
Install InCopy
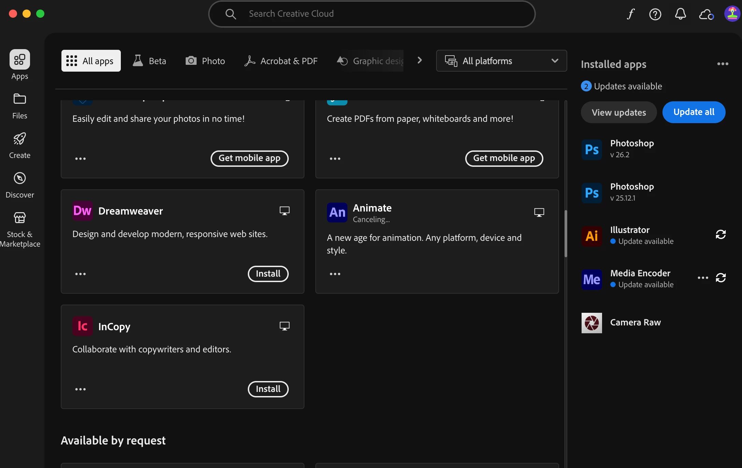click(268, 389)
